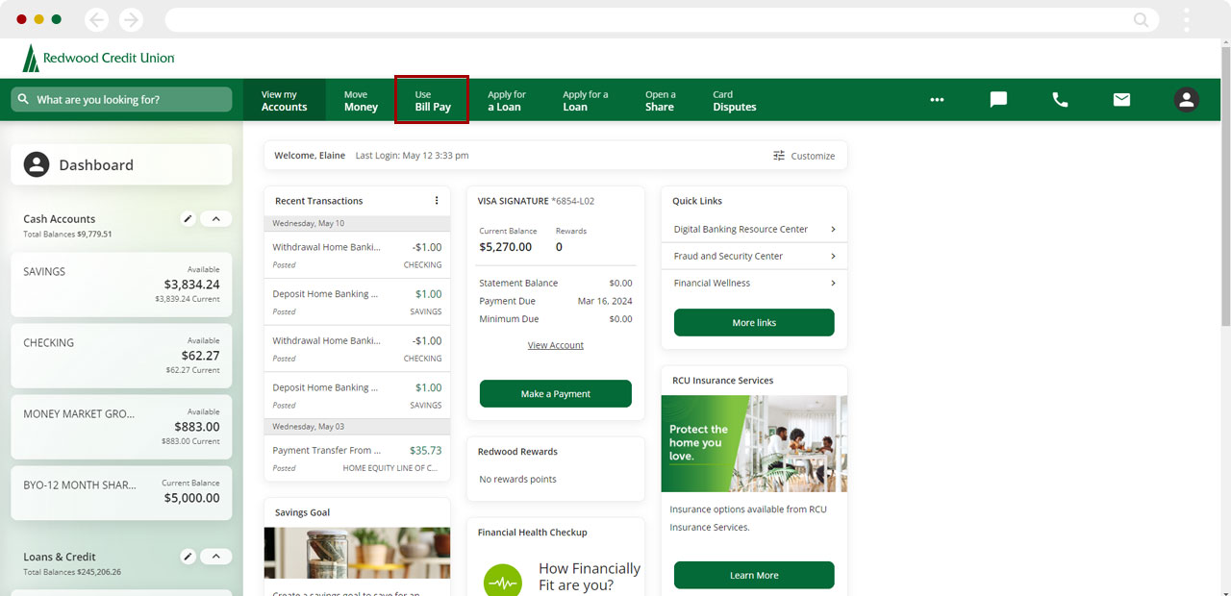
Task: Open the BYO-12 MONTH SHAR... account card
Action: tap(121, 492)
